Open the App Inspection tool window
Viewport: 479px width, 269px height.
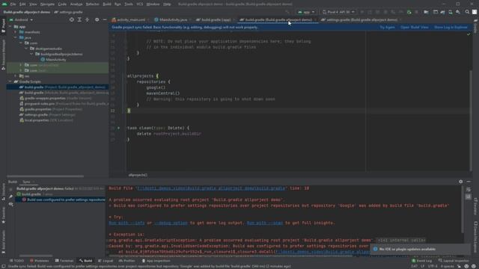pos(156,261)
